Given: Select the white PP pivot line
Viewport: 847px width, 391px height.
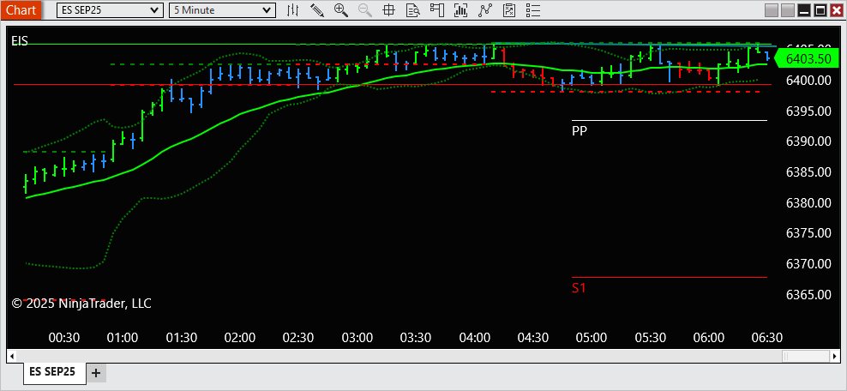Looking at the screenshot, I should point(670,120).
